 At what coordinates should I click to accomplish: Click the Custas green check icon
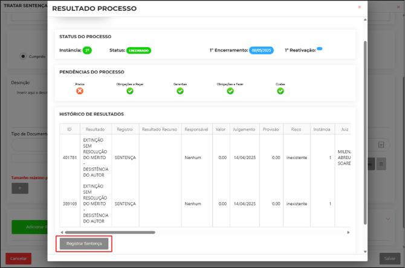280,91
